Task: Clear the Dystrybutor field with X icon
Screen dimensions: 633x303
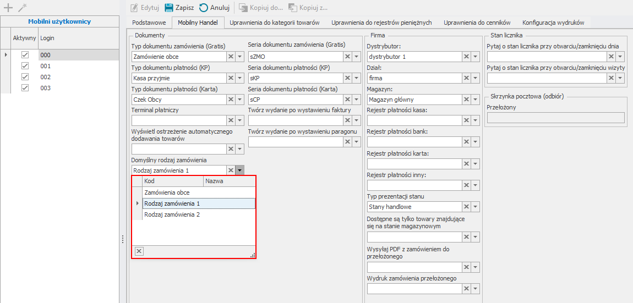Action: point(466,57)
